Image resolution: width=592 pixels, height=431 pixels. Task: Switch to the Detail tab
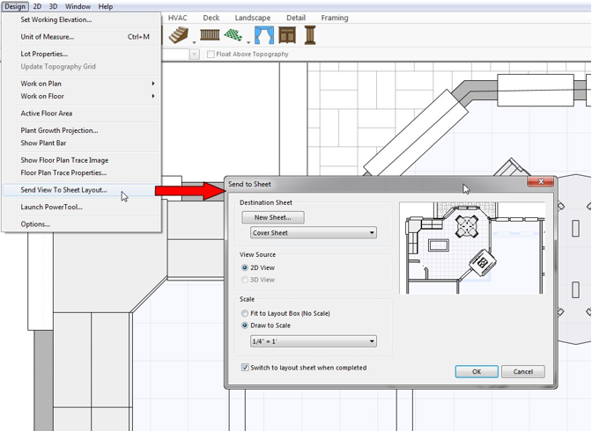pyautogui.click(x=296, y=18)
